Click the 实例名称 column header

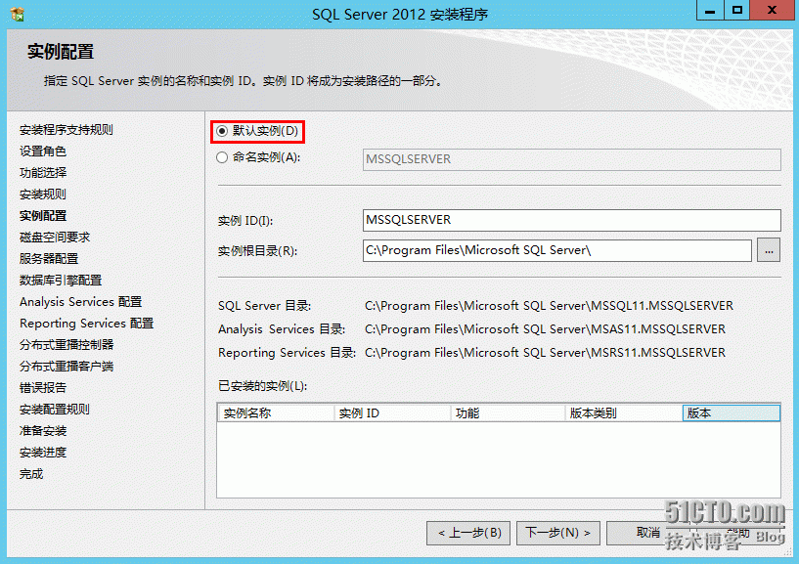point(276,413)
